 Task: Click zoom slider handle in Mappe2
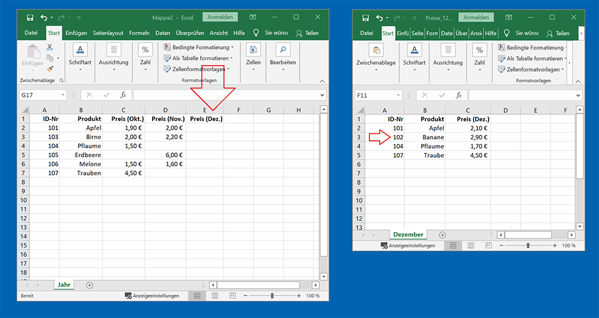pos(272,295)
